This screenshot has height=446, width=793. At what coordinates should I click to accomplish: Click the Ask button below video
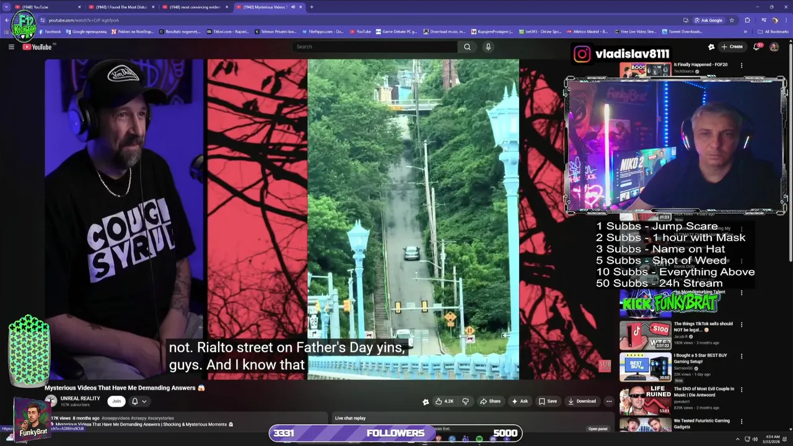[x=519, y=401]
